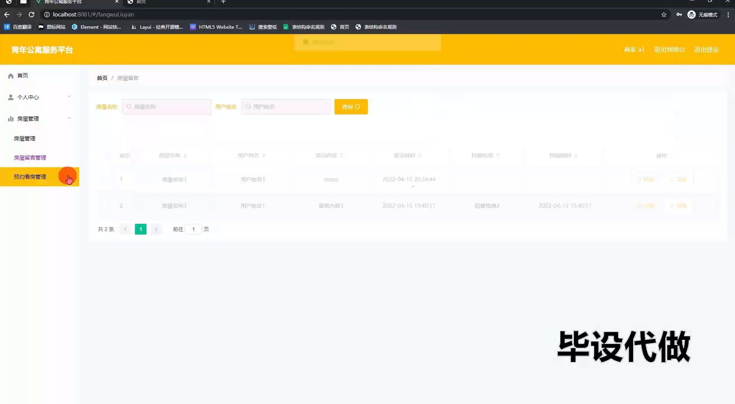Click the 前往 page number input
The image size is (735, 404).
pos(194,229)
